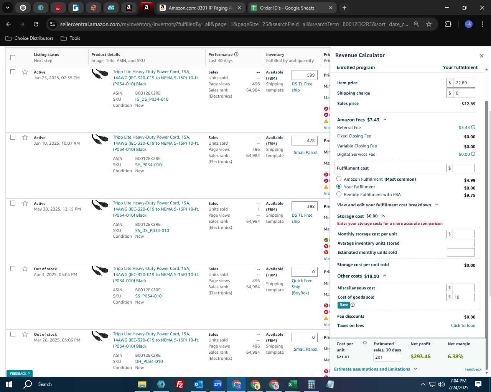This screenshot has height=392, width=491.
Task: Close the Revenue Calculator panel
Action: point(481,56)
